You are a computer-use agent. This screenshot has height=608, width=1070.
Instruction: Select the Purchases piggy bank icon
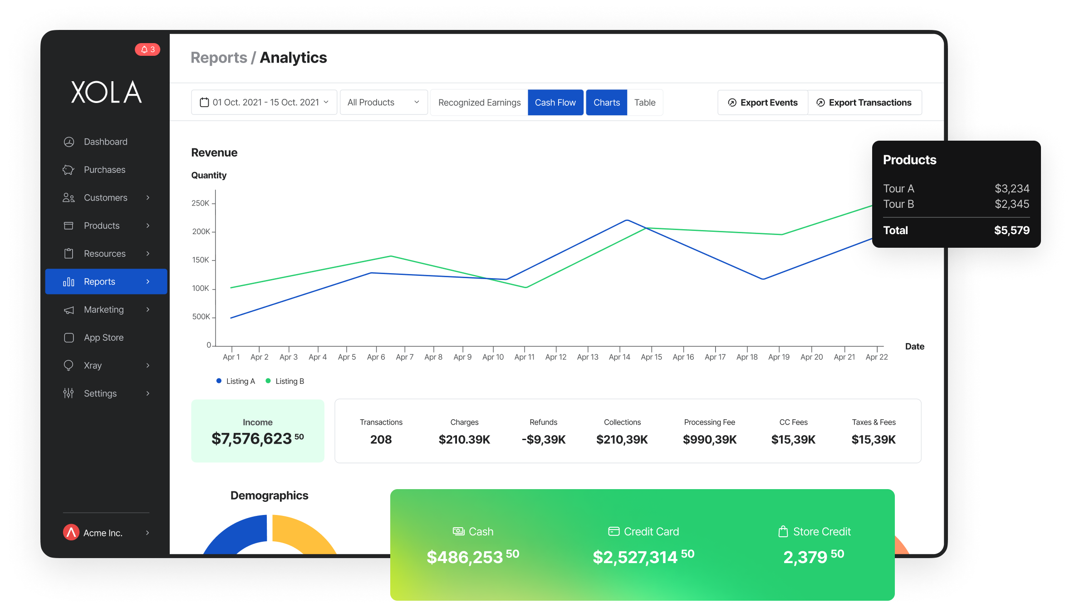pos(69,170)
